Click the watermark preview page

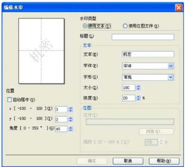[41, 51]
